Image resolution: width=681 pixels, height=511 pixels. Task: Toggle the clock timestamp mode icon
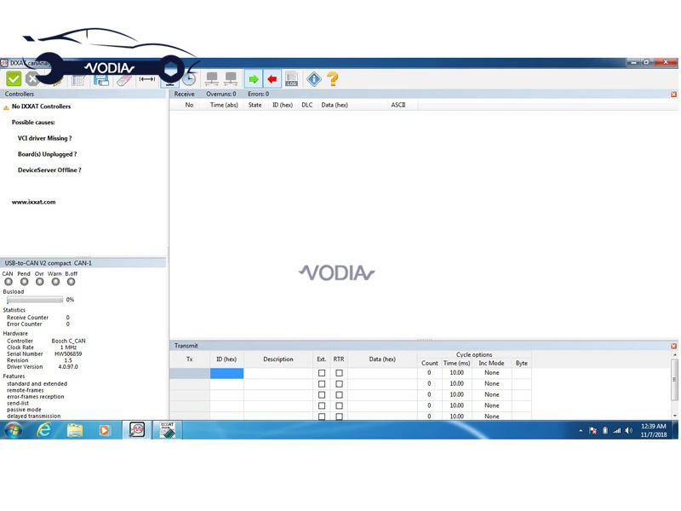189,79
